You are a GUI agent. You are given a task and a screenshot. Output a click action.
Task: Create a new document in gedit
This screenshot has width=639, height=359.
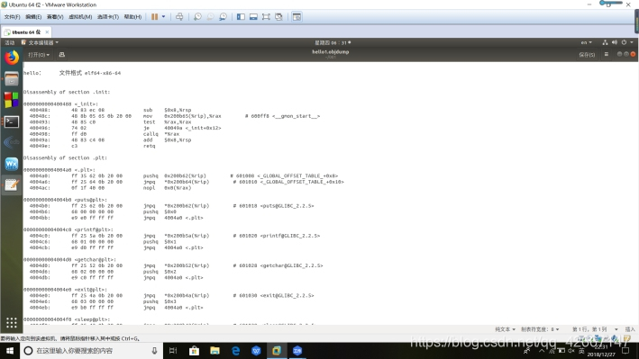[62, 55]
